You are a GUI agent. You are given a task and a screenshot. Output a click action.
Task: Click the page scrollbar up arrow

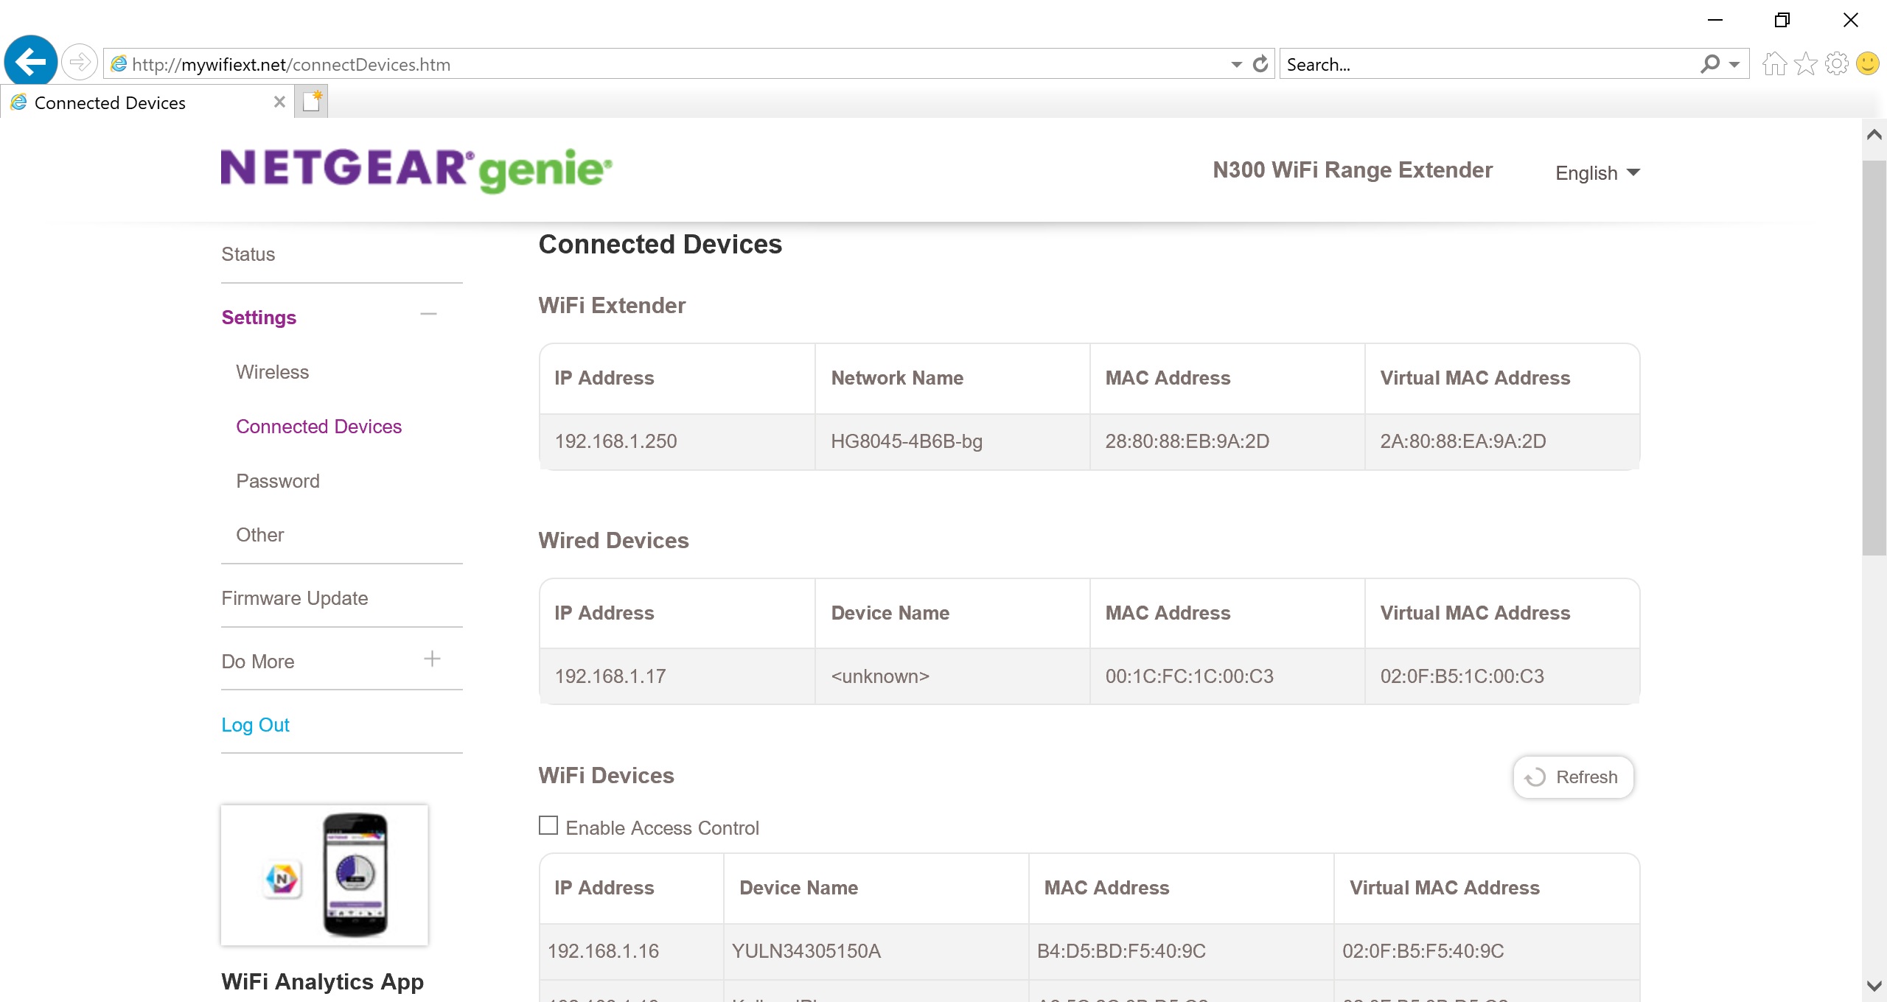pos(1874,135)
